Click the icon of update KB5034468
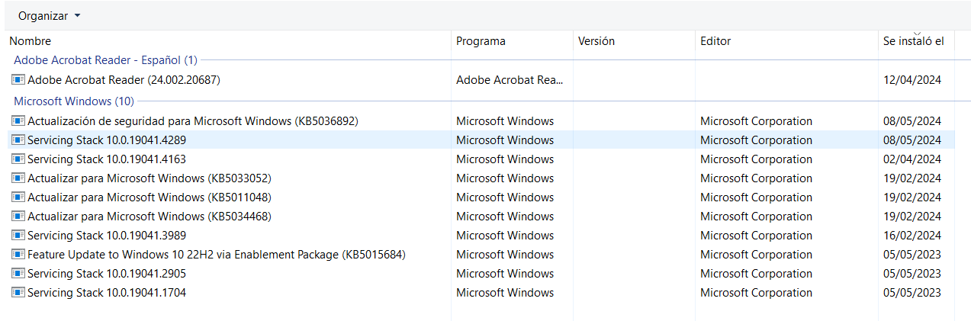Viewport: 971px width, 321px height. [18, 217]
